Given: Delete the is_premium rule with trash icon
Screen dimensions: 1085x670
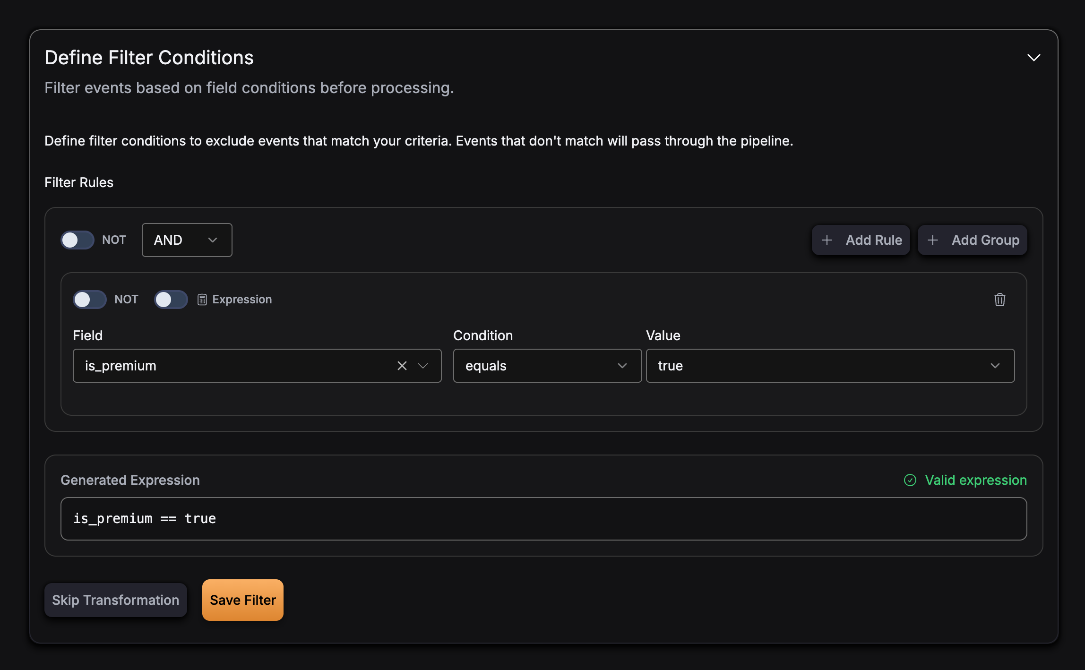Looking at the screenshot, I should (999, 300).
